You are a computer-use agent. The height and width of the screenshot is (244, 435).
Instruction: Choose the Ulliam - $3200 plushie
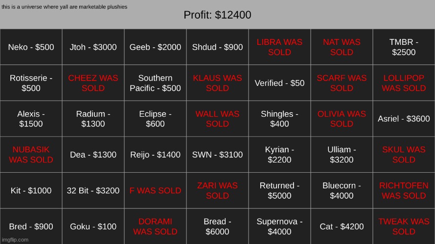[342, 155]
